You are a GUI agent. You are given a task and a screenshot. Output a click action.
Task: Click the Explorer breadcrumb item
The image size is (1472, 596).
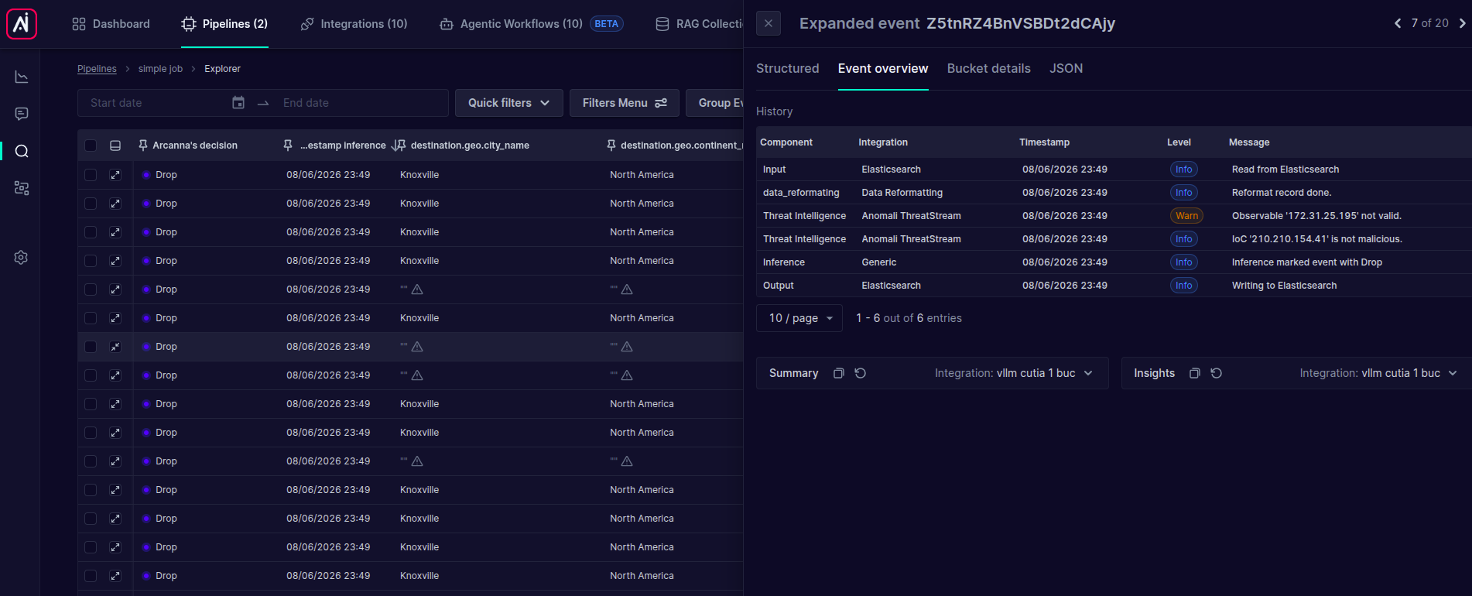[222, 69]
